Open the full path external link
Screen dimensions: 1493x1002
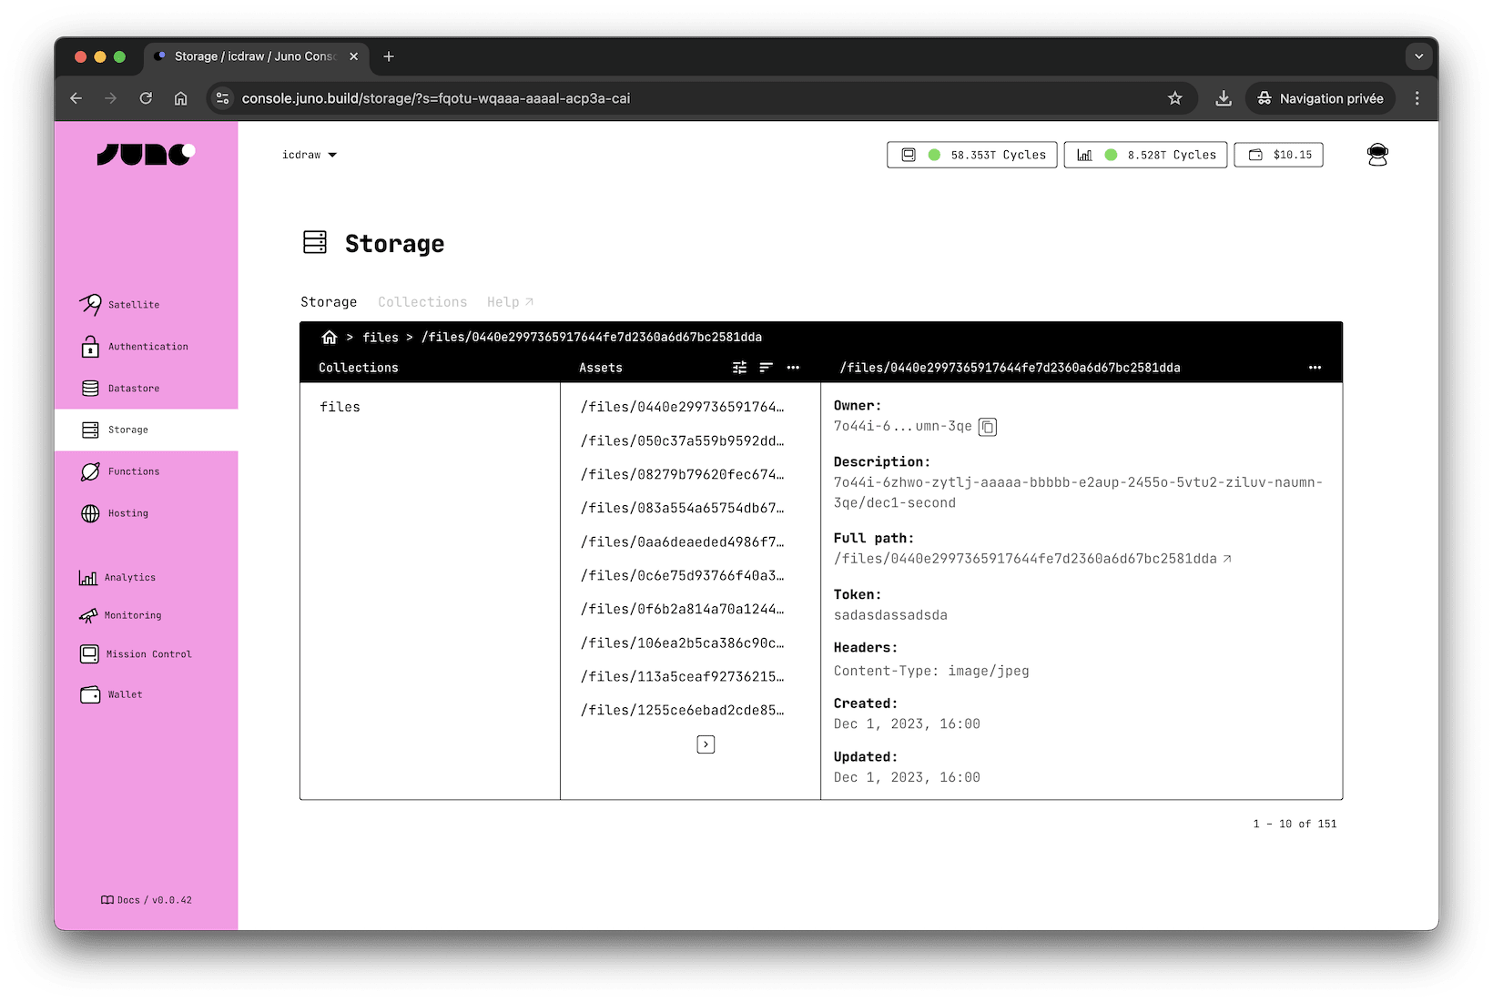1228,559
